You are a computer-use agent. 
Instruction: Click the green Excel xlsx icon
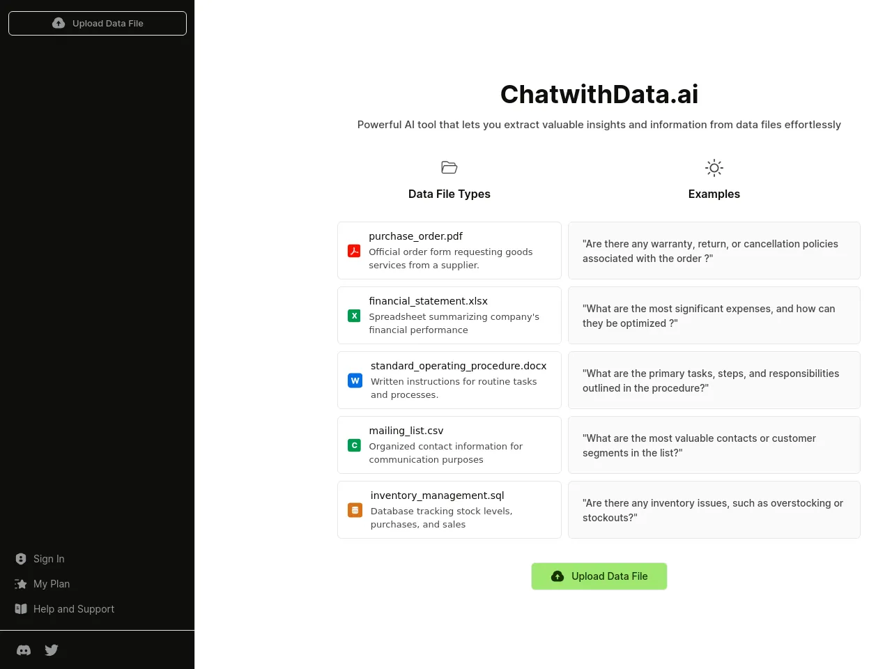tap(354, 316)
